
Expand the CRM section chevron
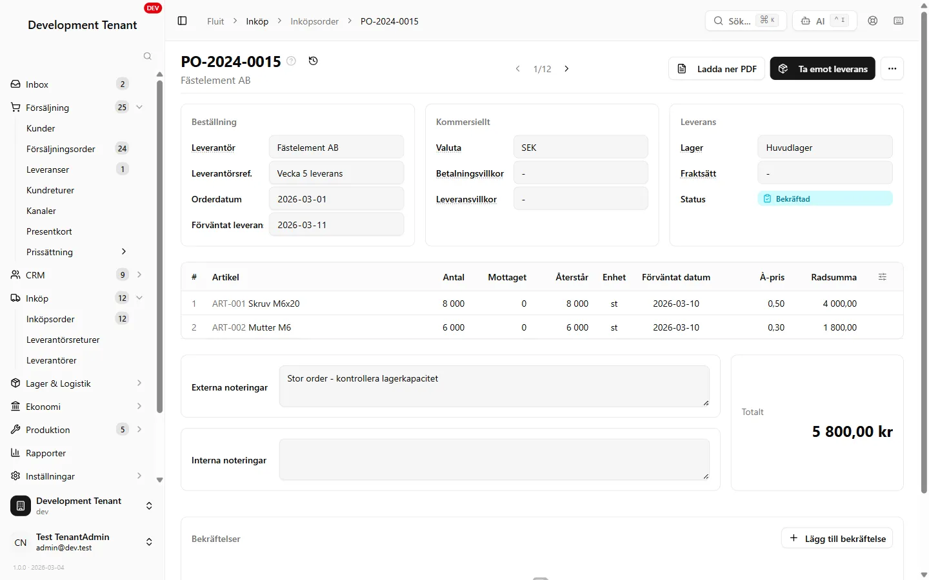point(139,275)
